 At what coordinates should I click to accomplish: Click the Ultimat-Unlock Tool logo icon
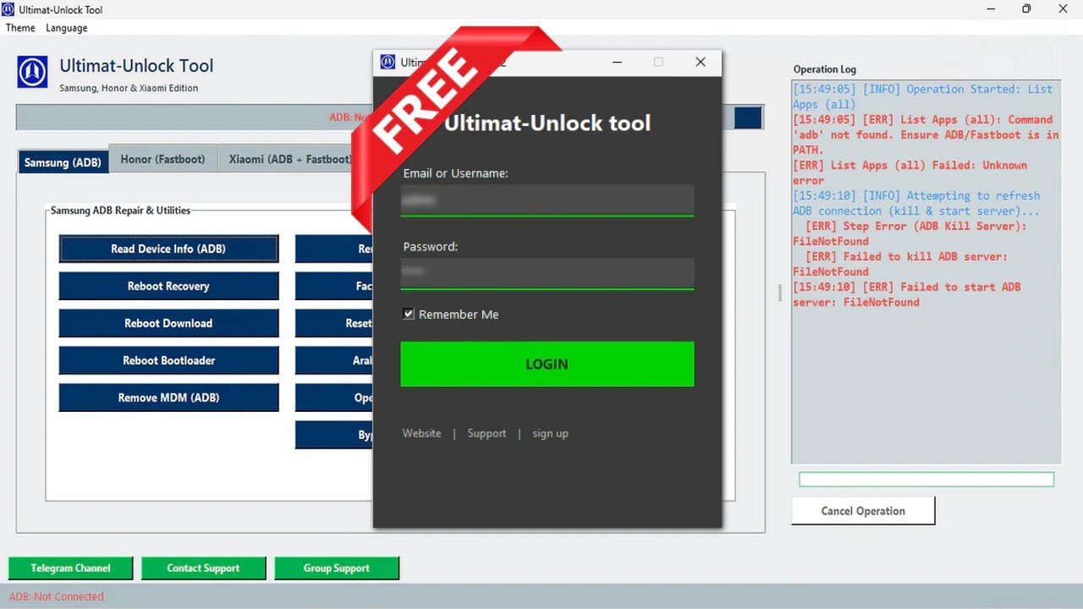(32, 72)
